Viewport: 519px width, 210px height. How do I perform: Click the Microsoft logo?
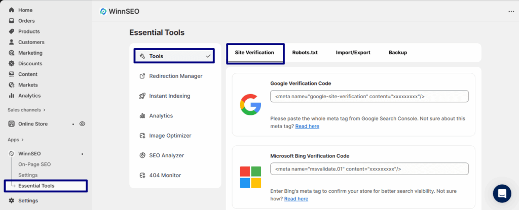pyautogui.click(x=250, y=177)
